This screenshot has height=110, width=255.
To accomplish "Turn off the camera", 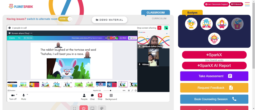I will [x=13, y=97].
